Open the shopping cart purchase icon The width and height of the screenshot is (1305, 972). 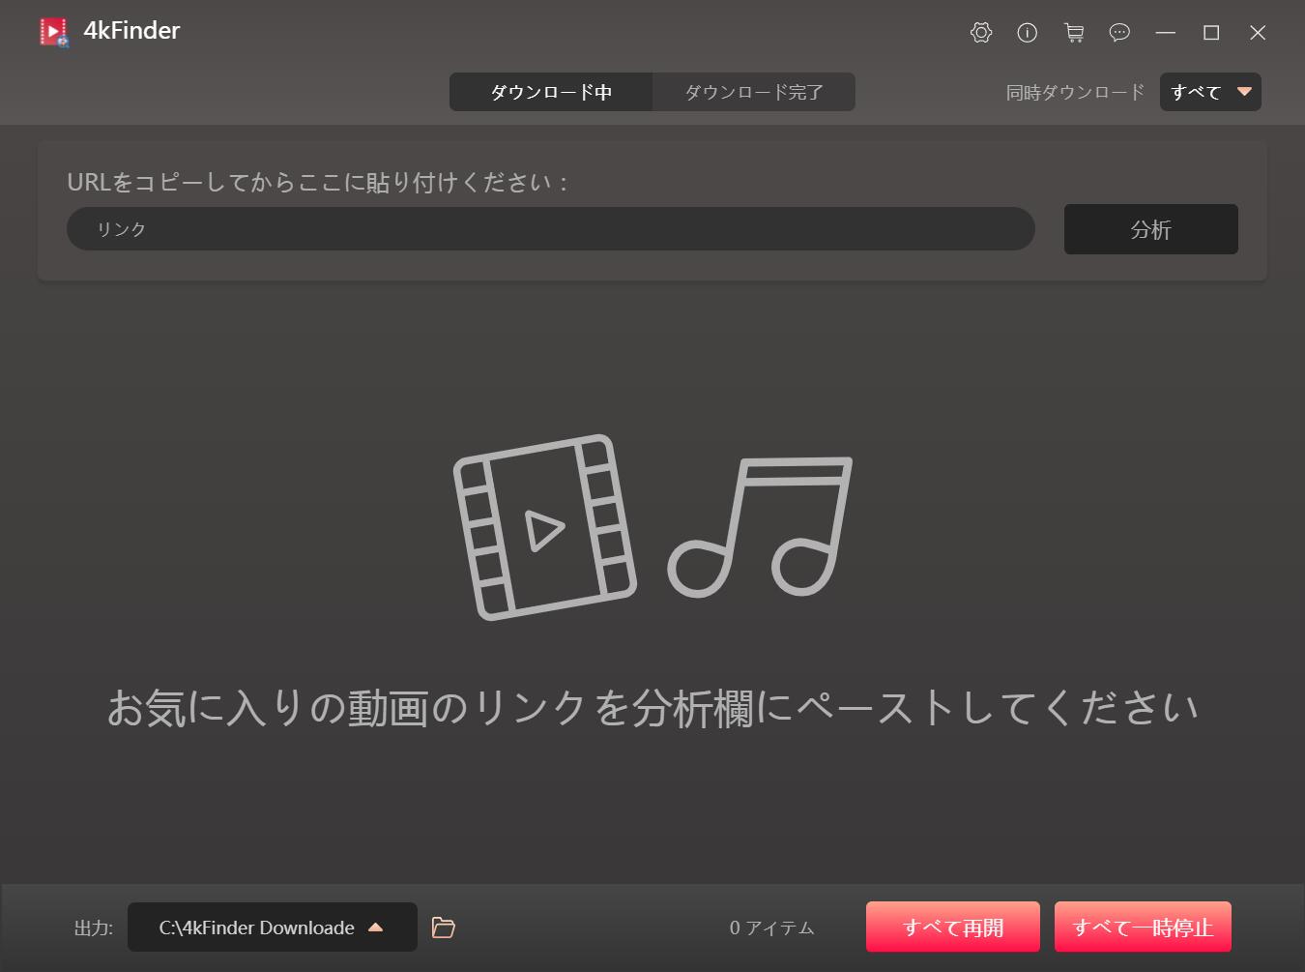1073,33
